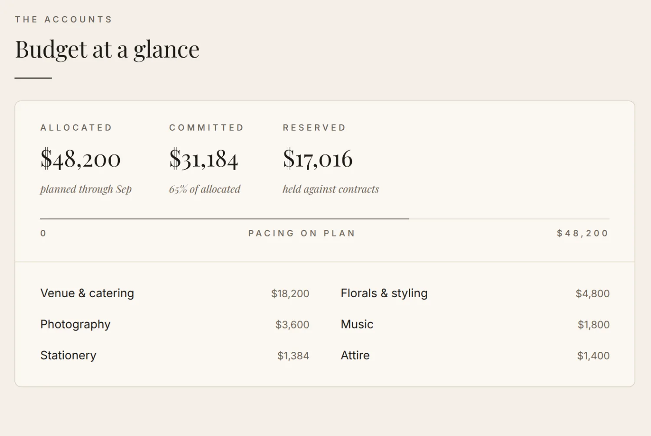The width and height of the screenshot is (651, 436).
Task: Open the Attire category
Action: point(475,355)
